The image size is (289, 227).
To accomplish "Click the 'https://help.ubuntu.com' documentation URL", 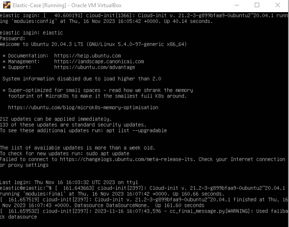I will [x=87, y=56].
